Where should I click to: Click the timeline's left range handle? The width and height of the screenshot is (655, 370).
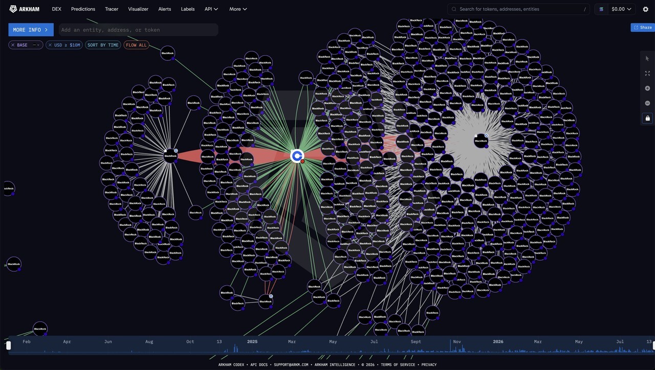coord(8,345)
